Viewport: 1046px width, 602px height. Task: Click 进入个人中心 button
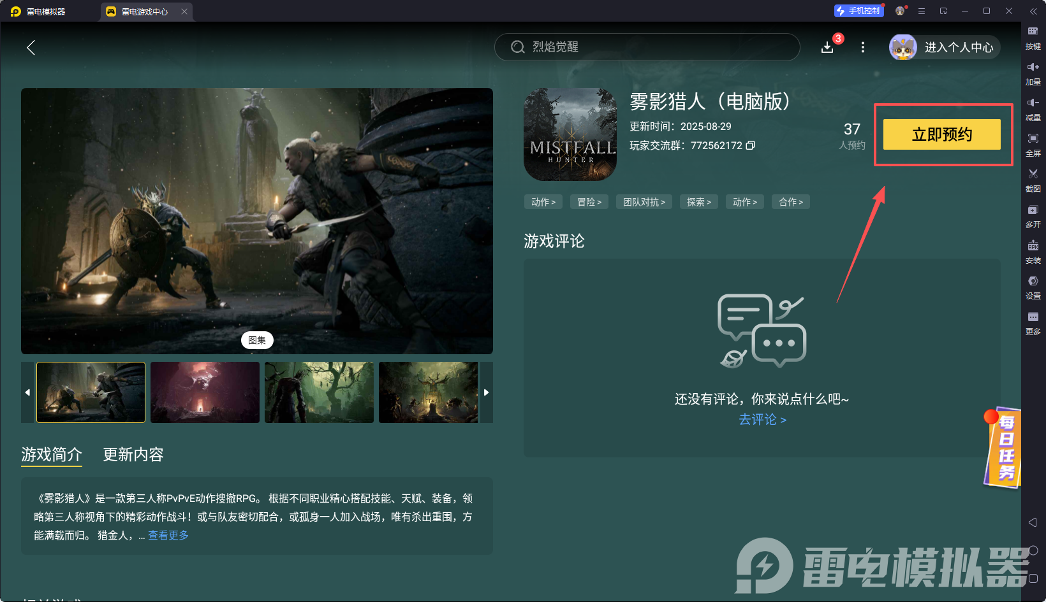[959, 47]
